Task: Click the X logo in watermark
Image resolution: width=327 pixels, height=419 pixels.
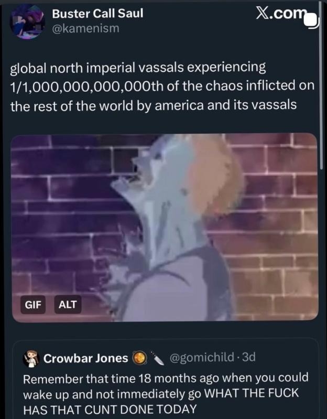Action: 262,13
